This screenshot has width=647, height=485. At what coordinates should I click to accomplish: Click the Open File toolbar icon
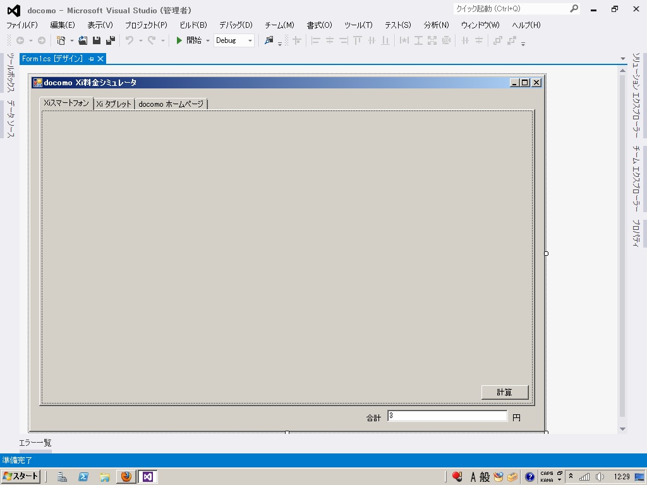(83, 40)
